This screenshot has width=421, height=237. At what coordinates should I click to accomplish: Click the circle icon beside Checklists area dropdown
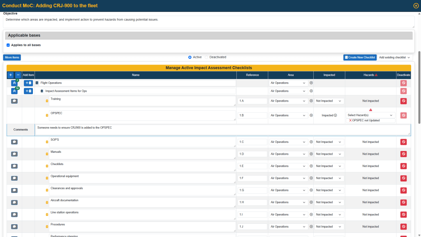tap(311, 166)
